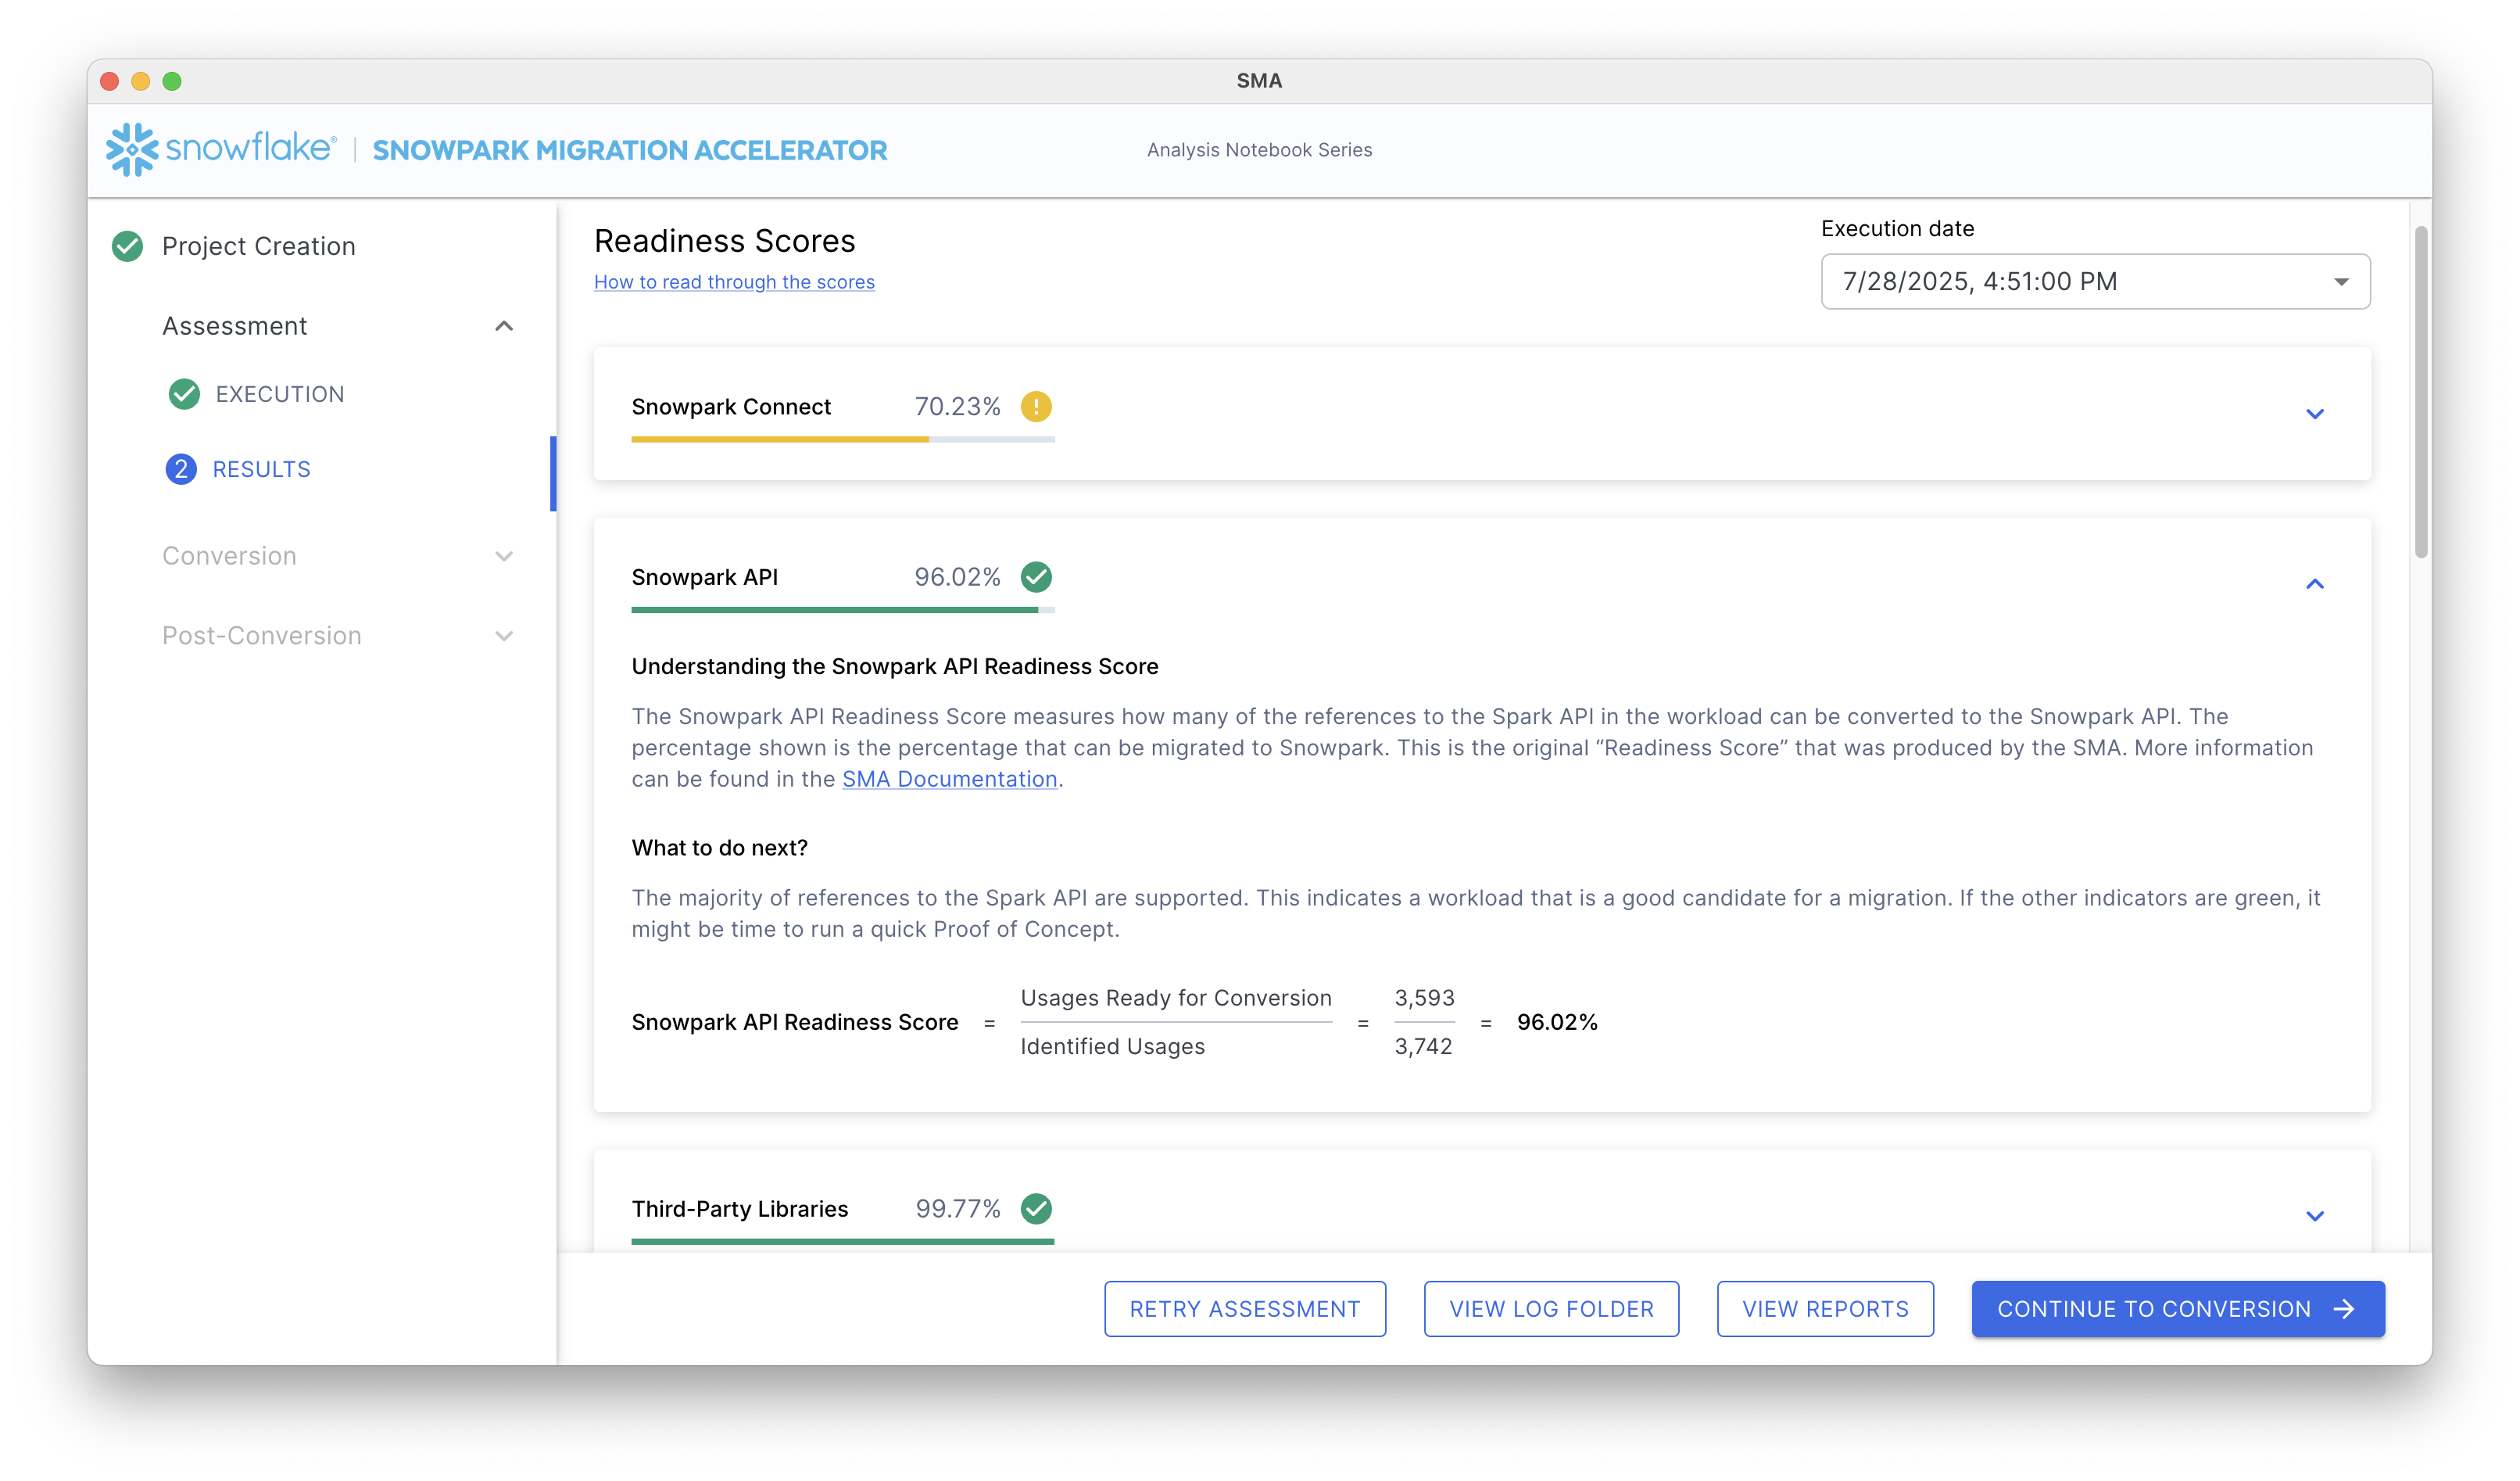Select the EXECUTION step in sidebar
The height and width of the screenshot is (1481, 2520).
click(280, 393)
